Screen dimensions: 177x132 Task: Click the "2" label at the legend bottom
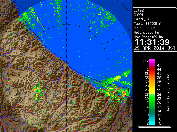[147, 123]
